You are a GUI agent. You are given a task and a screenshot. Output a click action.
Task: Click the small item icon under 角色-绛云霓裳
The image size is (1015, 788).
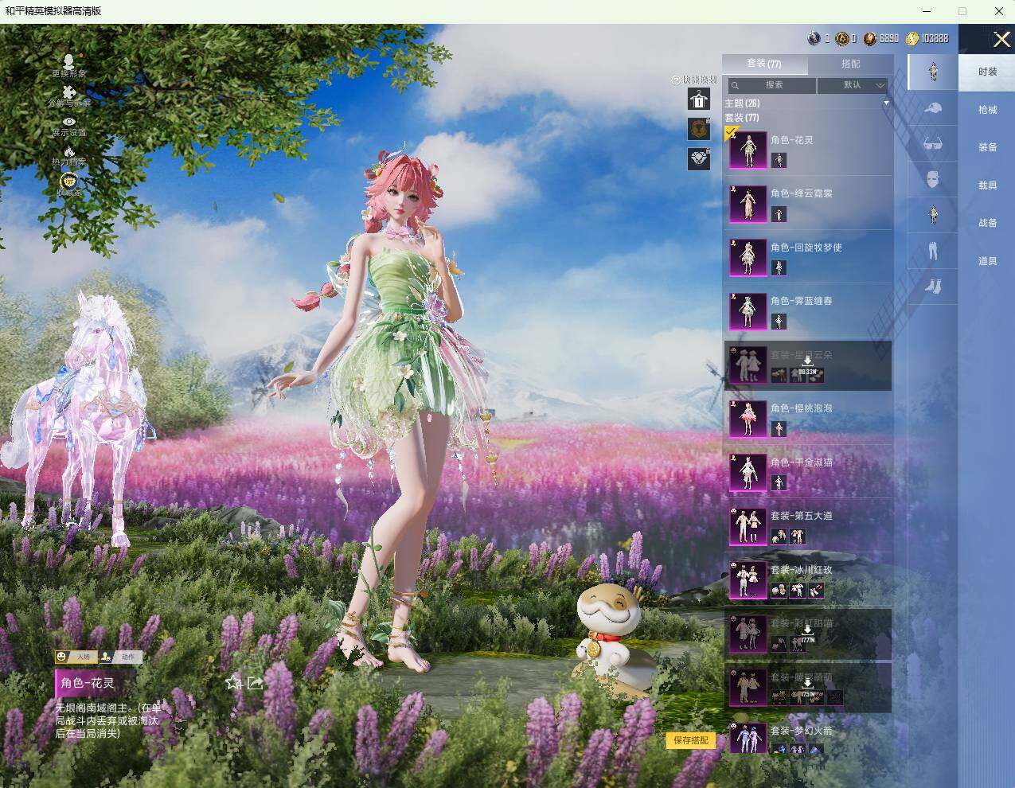click(779, 214)
